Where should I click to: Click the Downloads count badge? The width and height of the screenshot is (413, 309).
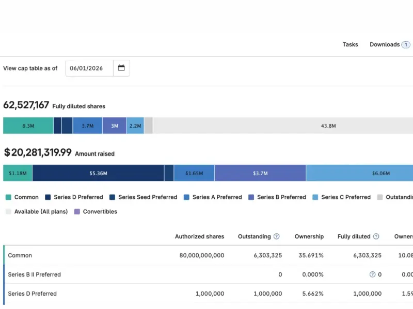click(x=406, y=45)
